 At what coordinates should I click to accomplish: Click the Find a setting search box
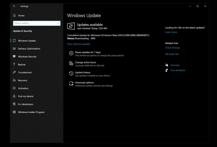tap(37, 23)
